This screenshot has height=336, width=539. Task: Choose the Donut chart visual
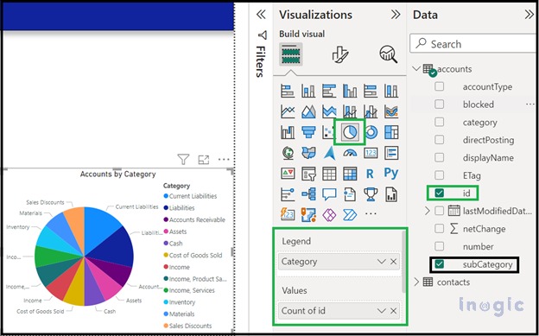371,132
